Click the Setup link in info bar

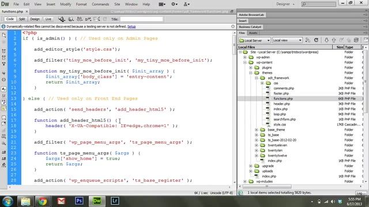coord(131,26)
